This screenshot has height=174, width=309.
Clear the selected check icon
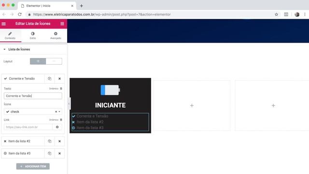click(x=56, y=112)
